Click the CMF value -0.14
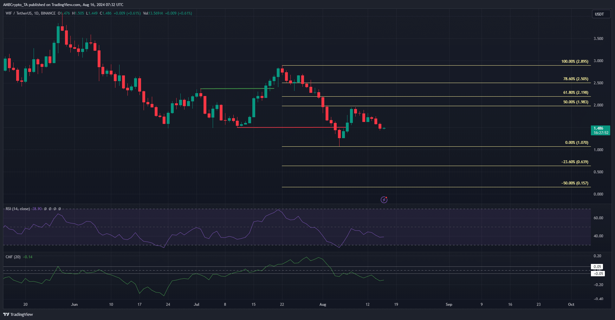Viewport: 615px width, 320px height. click(28, 257)
